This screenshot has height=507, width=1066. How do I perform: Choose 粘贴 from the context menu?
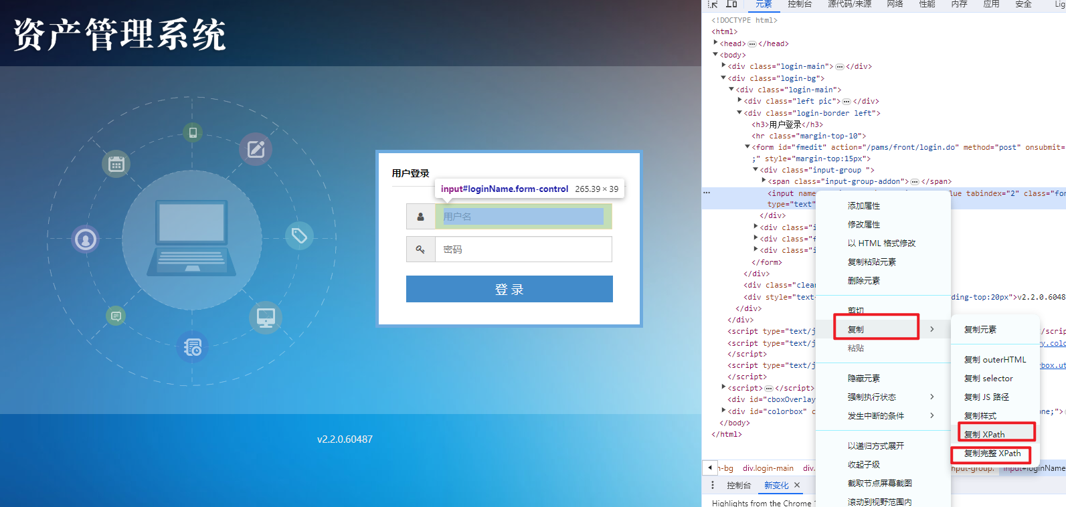pyautogui.click(x=883, y=348)
